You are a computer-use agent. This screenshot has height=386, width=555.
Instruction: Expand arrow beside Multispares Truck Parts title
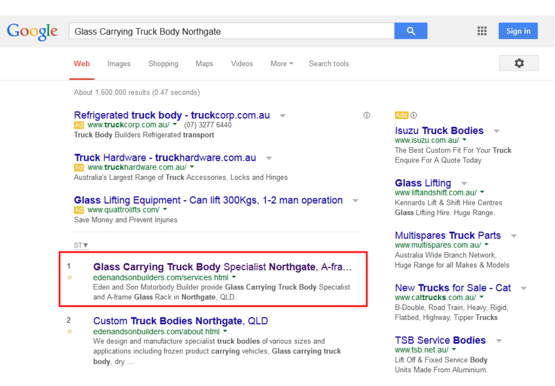[x=514, y=236]
